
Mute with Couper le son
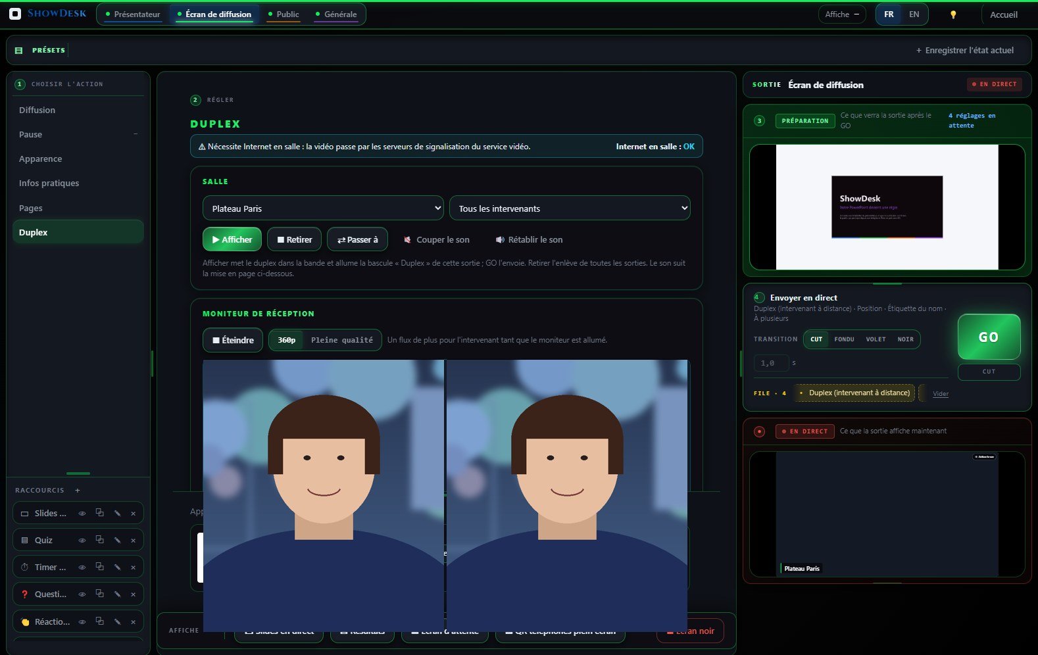tap(437, 239)
